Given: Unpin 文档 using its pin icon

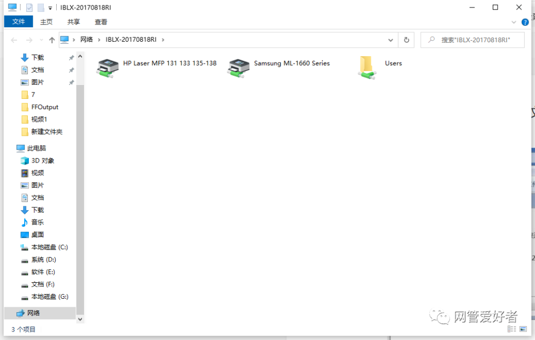Looking at the screenshot, I should (x=71, y=70).
